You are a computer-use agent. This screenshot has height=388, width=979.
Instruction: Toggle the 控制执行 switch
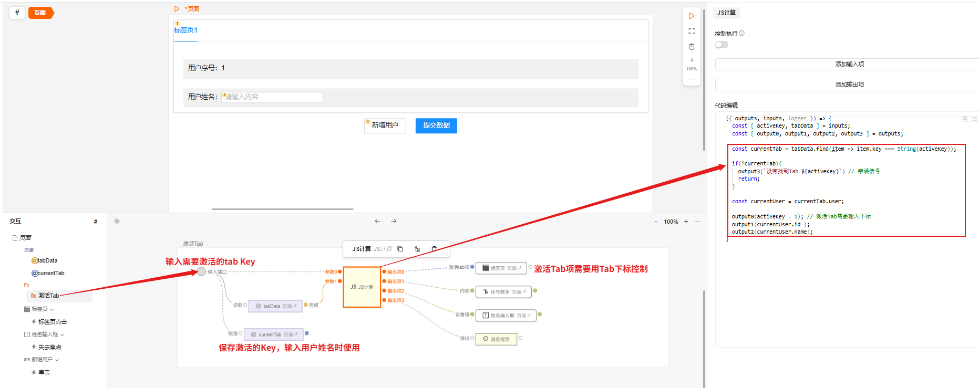pyautogui.click(x=722, y=45)
